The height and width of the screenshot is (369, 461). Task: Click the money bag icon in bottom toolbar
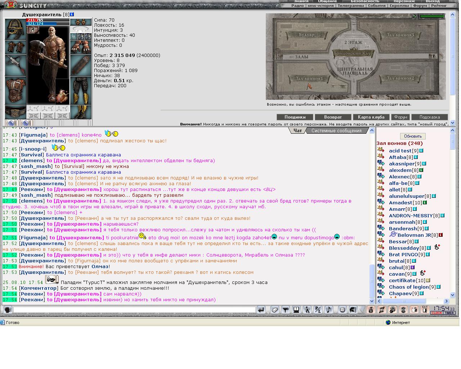[371, 310]
